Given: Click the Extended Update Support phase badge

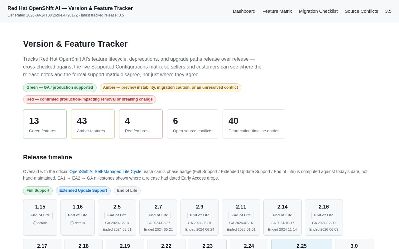Looking at the screenshot, I should click(x=83, y=191).
